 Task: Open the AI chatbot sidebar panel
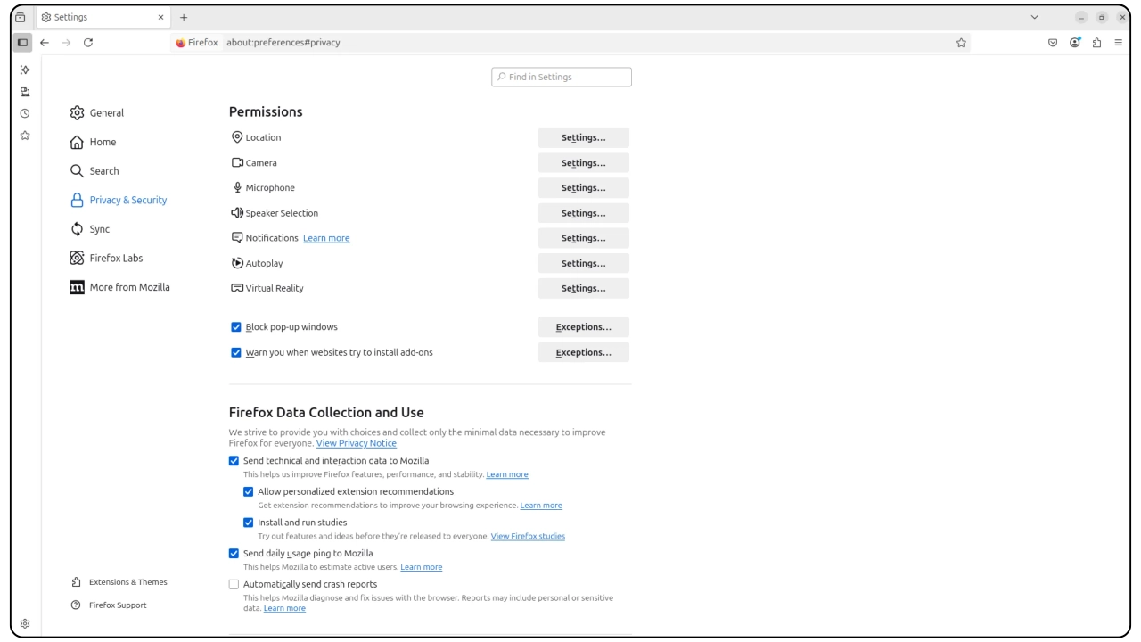click(x=25, y=70)
